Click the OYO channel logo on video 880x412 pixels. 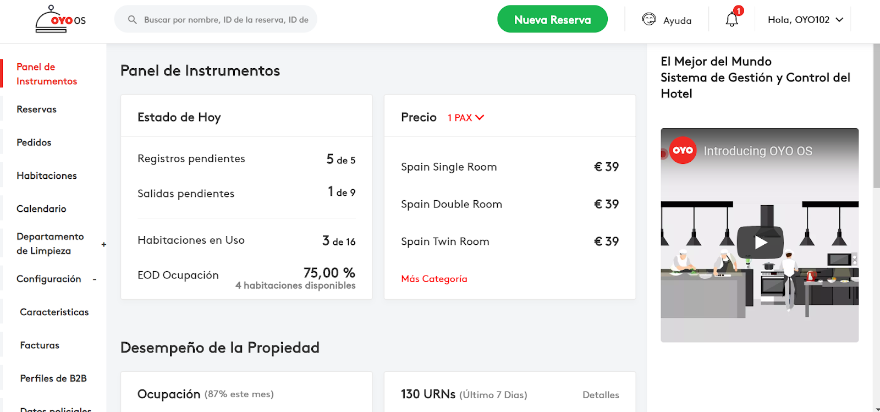click(683, 150)
